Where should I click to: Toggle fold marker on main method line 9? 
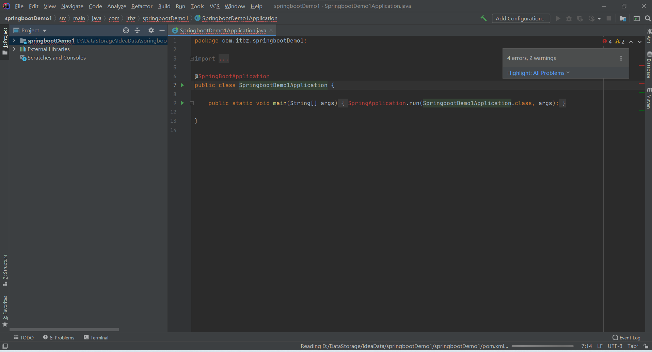192,103
